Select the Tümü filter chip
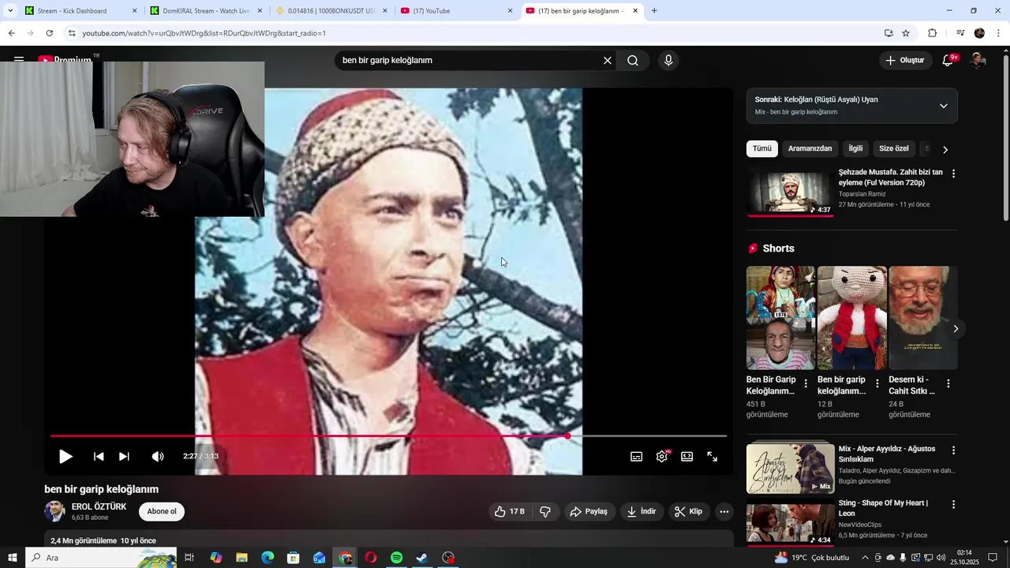The width and height of the screenshot is (1010, 568). pos(762,148)
